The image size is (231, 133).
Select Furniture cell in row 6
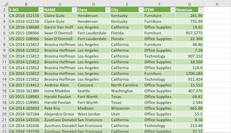point(160,33)
